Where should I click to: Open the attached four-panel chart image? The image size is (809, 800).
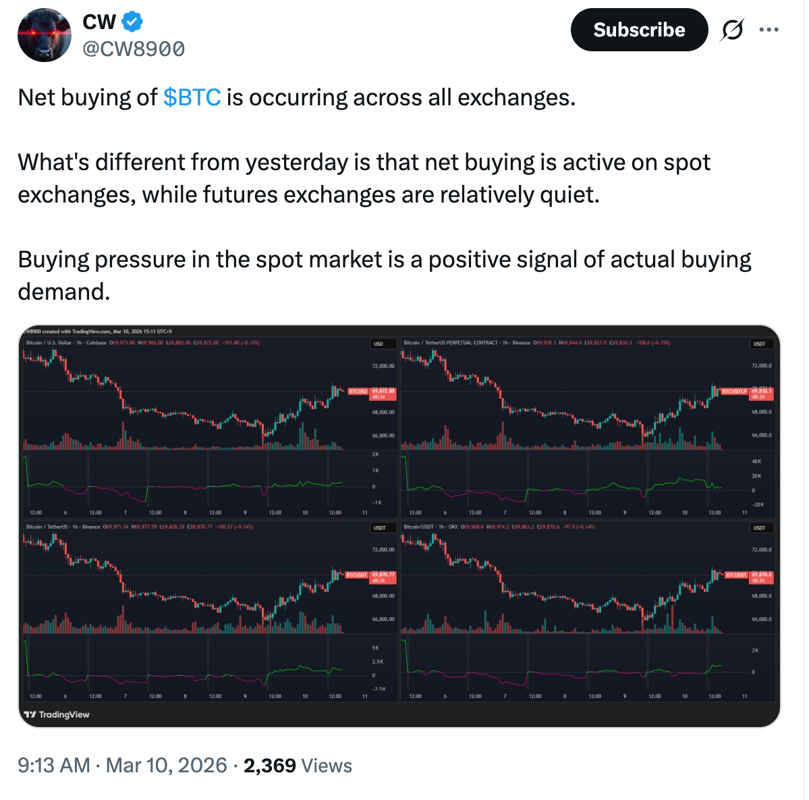405,523
